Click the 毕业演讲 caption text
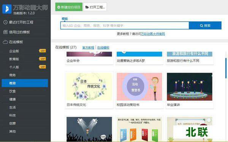This screenshot has height=142, width=228. pyautogui.click(x=173, y=105)
